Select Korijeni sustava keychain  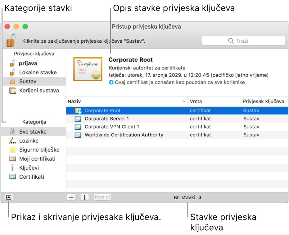(x=34, y=91)
